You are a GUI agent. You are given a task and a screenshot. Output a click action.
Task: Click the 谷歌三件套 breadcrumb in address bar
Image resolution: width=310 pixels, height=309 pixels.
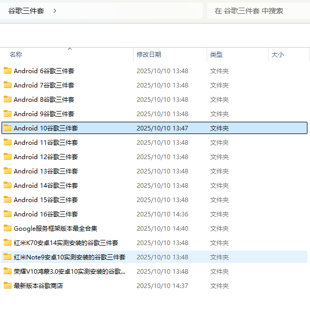click(26, 11)
